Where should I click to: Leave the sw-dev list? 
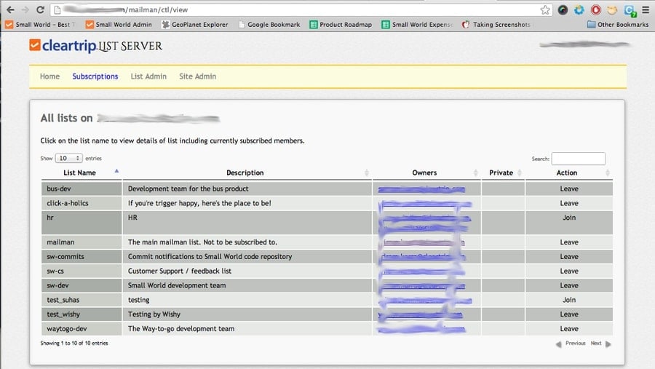coord(569,285)
